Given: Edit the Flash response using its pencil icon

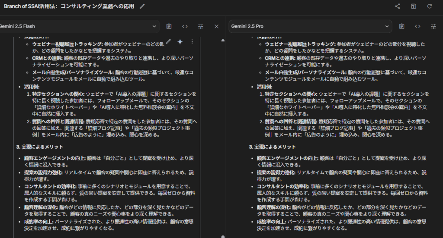Looking at the screenshot, I should pos(168,42).
